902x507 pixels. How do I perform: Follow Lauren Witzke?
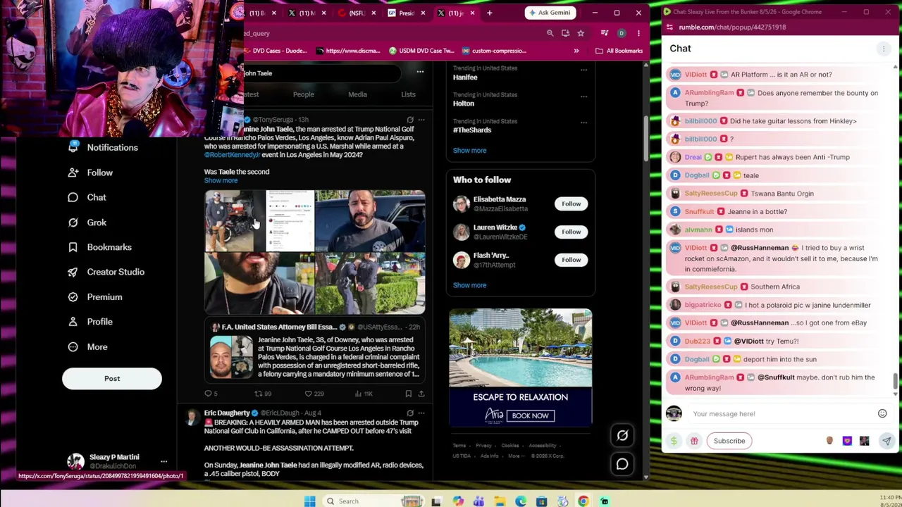(x=572, y=232)
